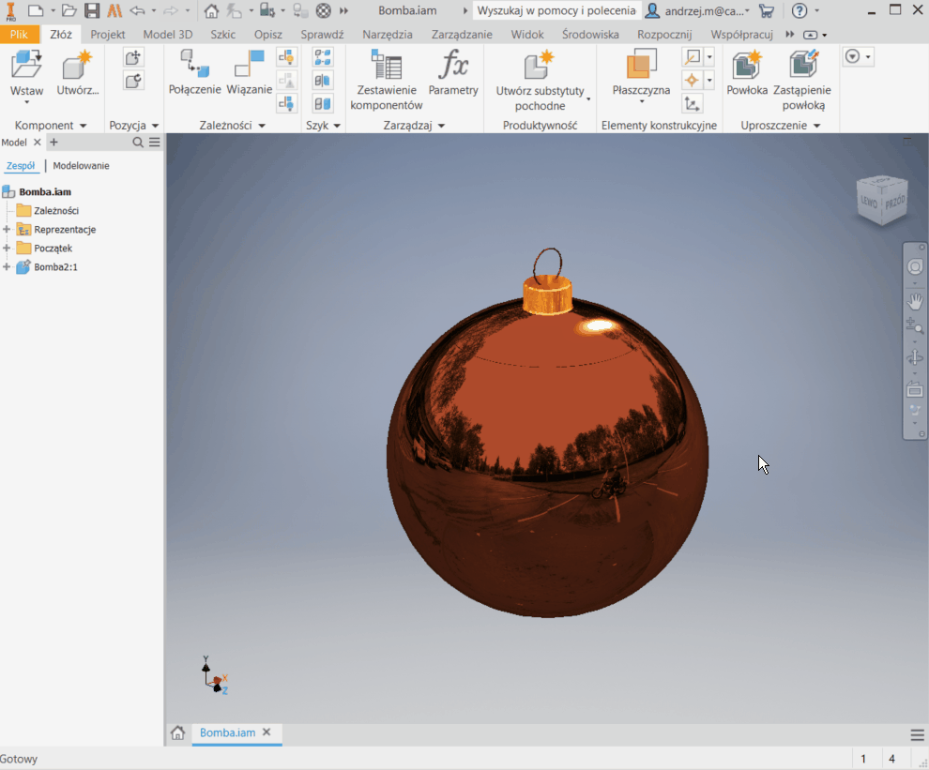The width and height of the screenshot is (929, 770).
Task: Click the Utwórz substytuty pochodne icon
Action: tap(540, 66)
